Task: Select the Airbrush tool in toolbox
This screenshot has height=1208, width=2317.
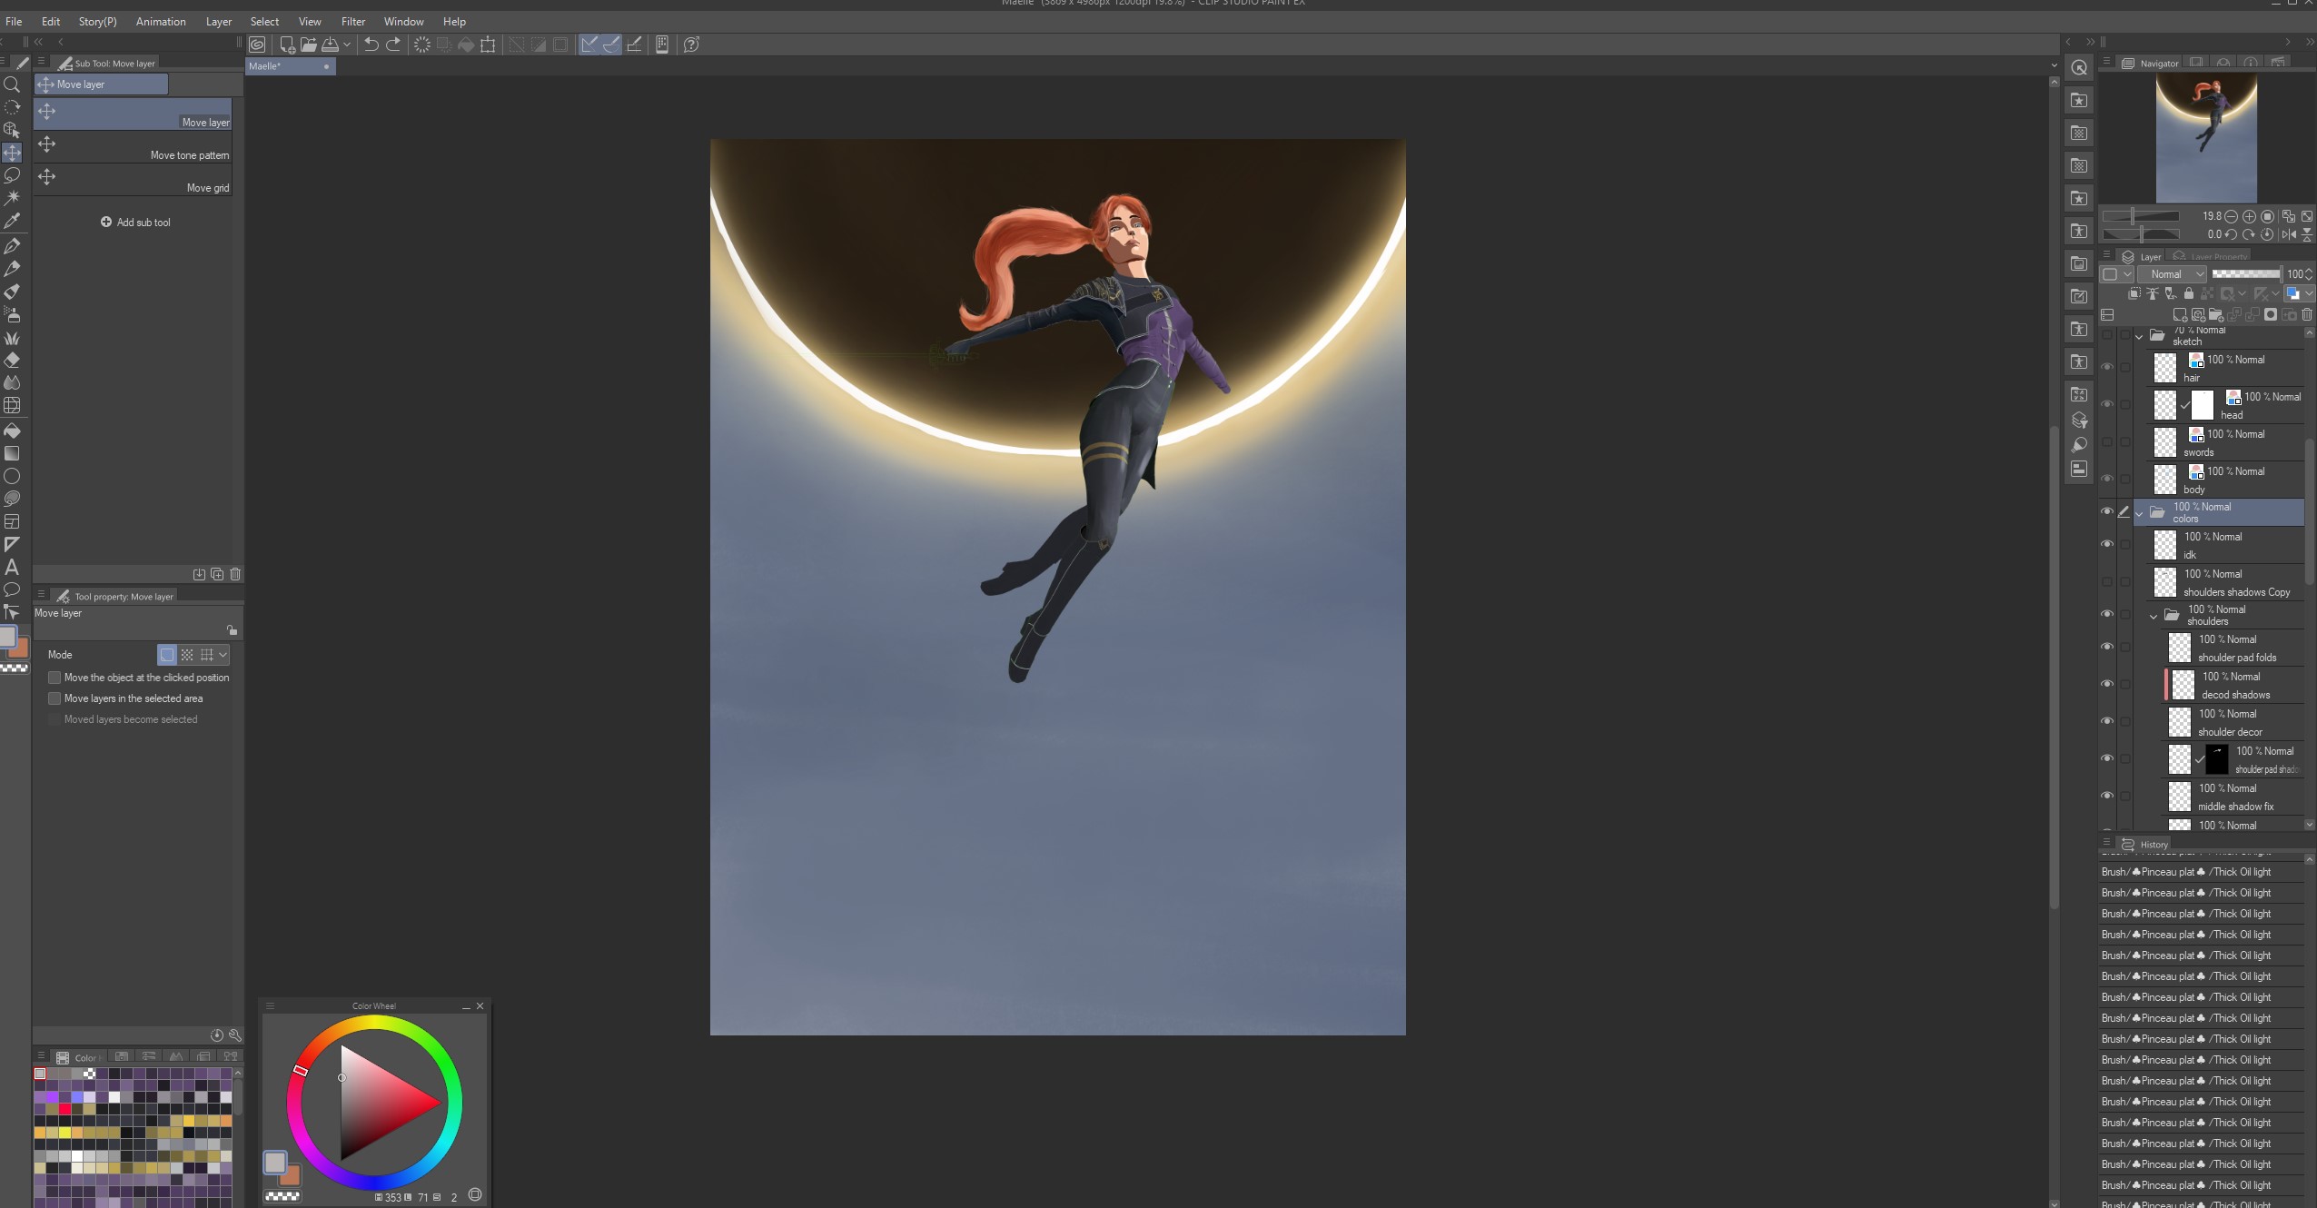Action: pyautogui.click(x=12, y=314)
